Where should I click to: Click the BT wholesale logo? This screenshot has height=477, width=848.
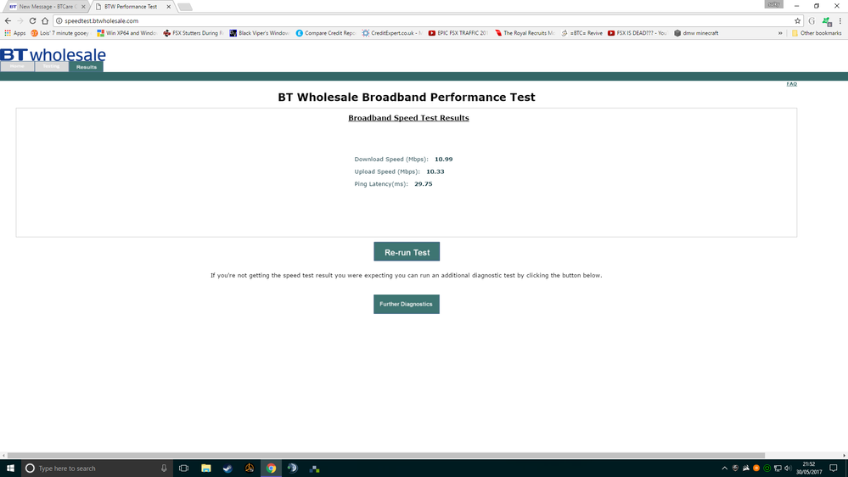coord(53,54)
